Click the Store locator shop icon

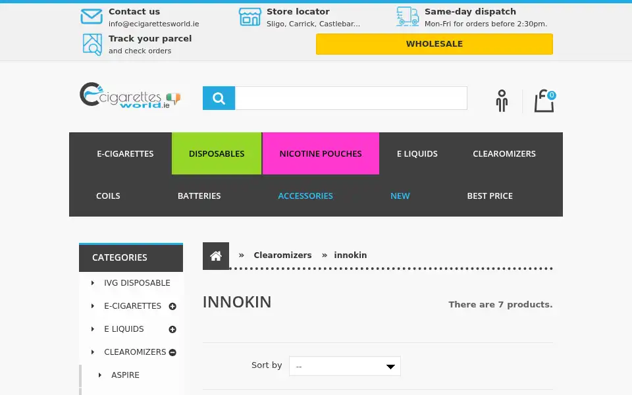pos(250,16)
